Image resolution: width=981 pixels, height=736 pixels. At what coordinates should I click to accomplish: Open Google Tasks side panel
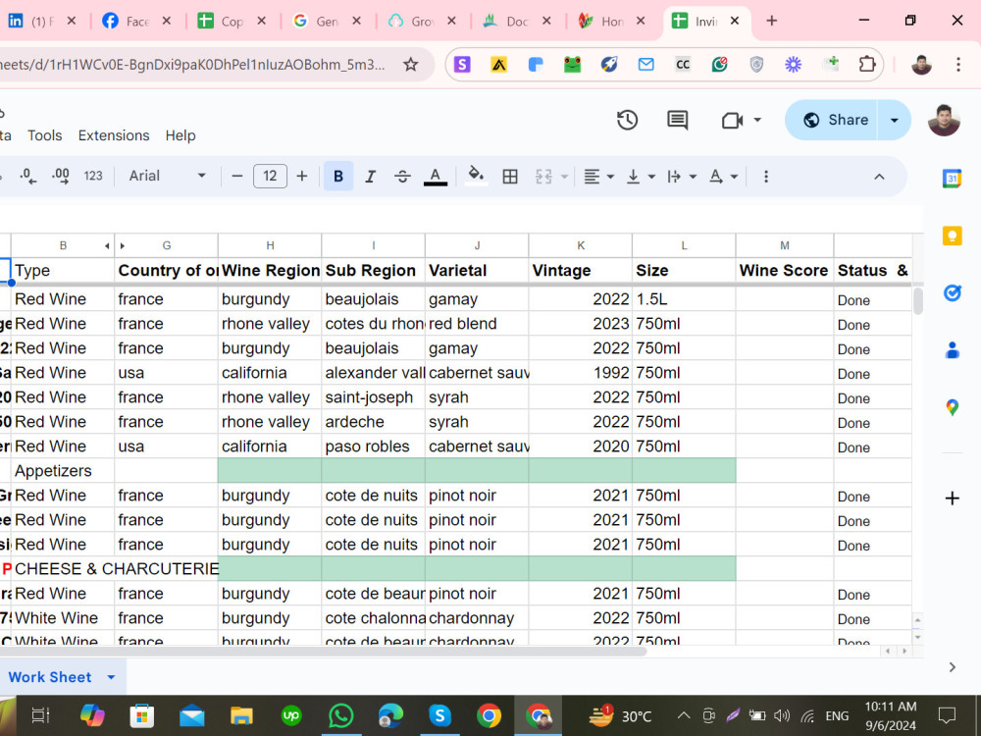point(952,292)
